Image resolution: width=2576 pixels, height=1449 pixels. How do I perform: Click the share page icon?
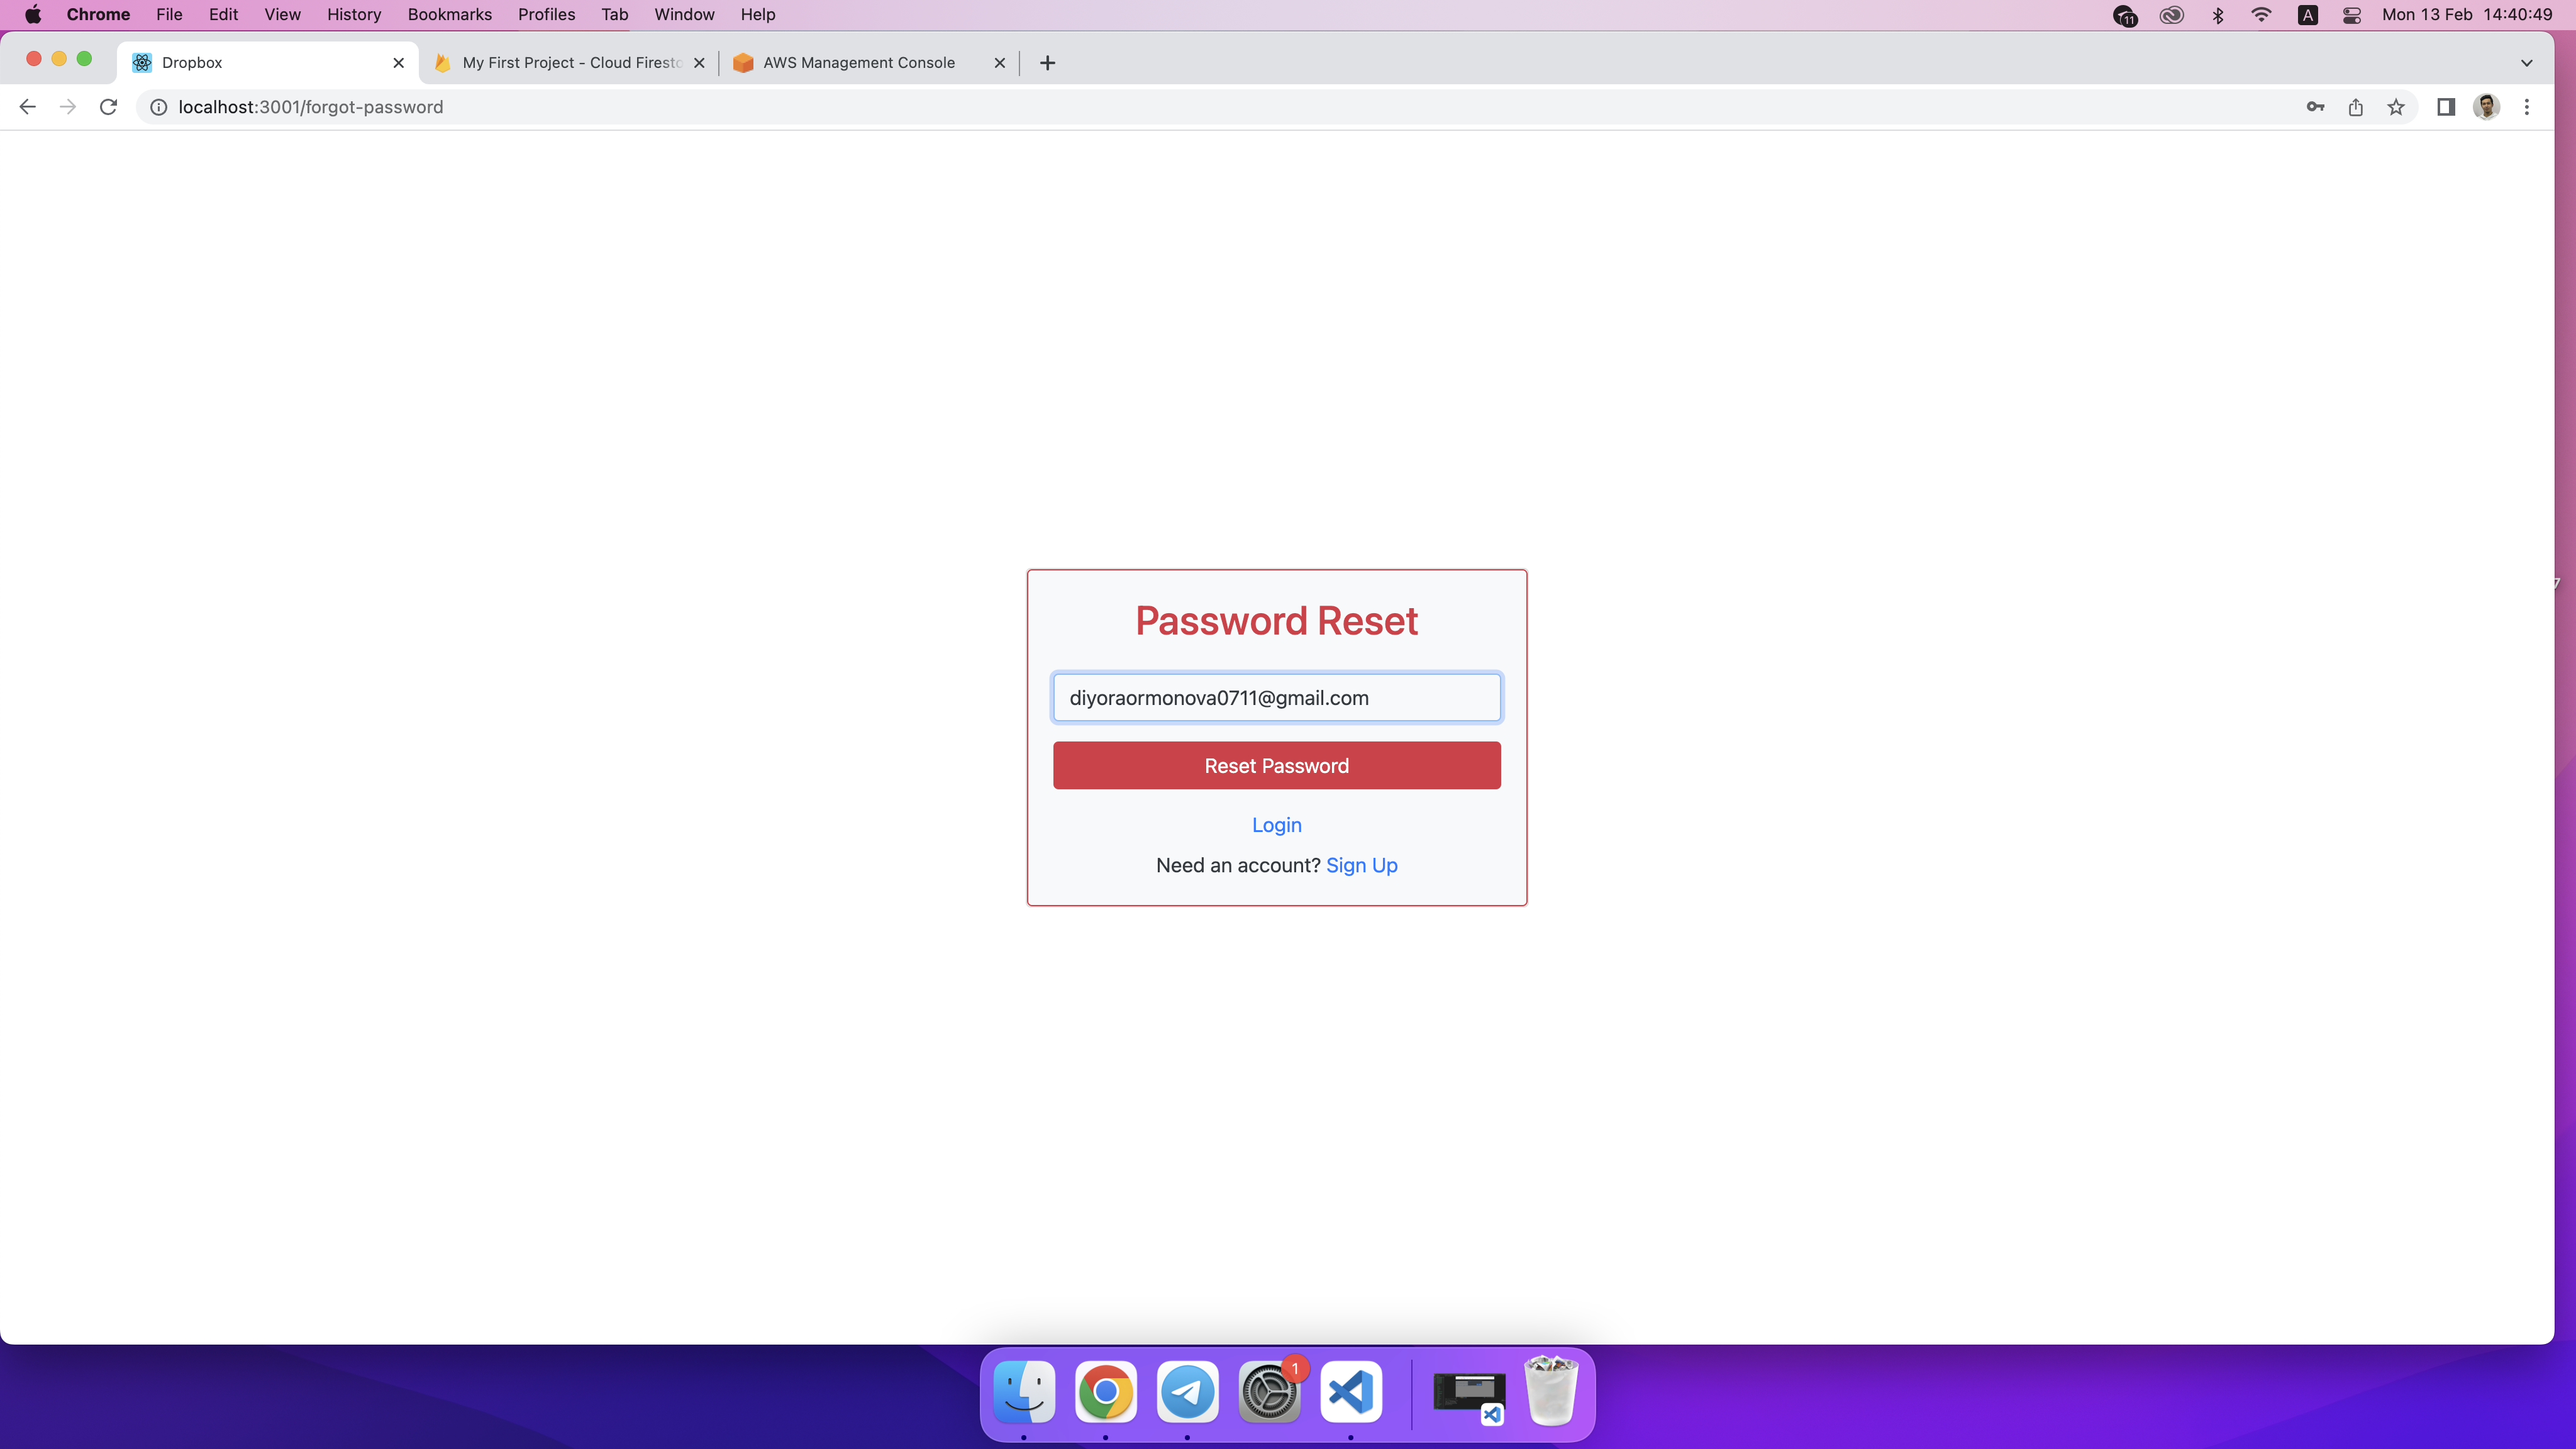2355,107
